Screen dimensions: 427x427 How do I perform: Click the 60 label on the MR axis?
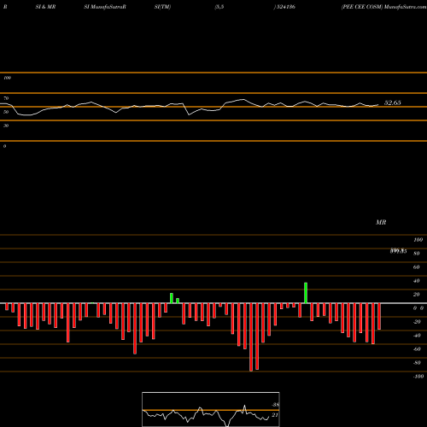coord(416,267)
